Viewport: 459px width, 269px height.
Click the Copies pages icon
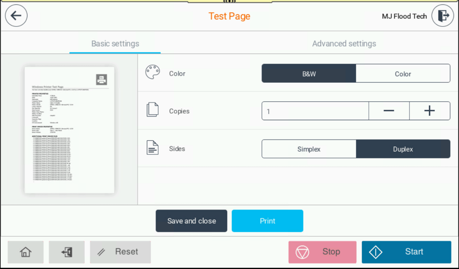(x=152, y=110)
